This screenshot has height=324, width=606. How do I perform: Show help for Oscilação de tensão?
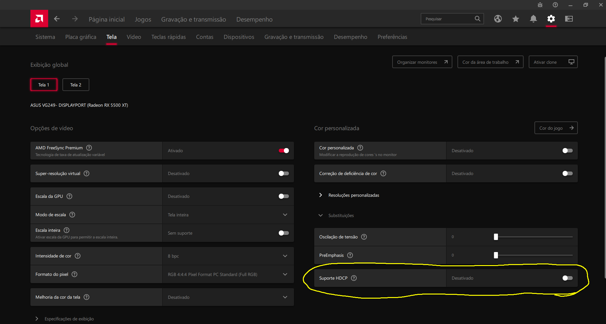click(x=364, y=237)
